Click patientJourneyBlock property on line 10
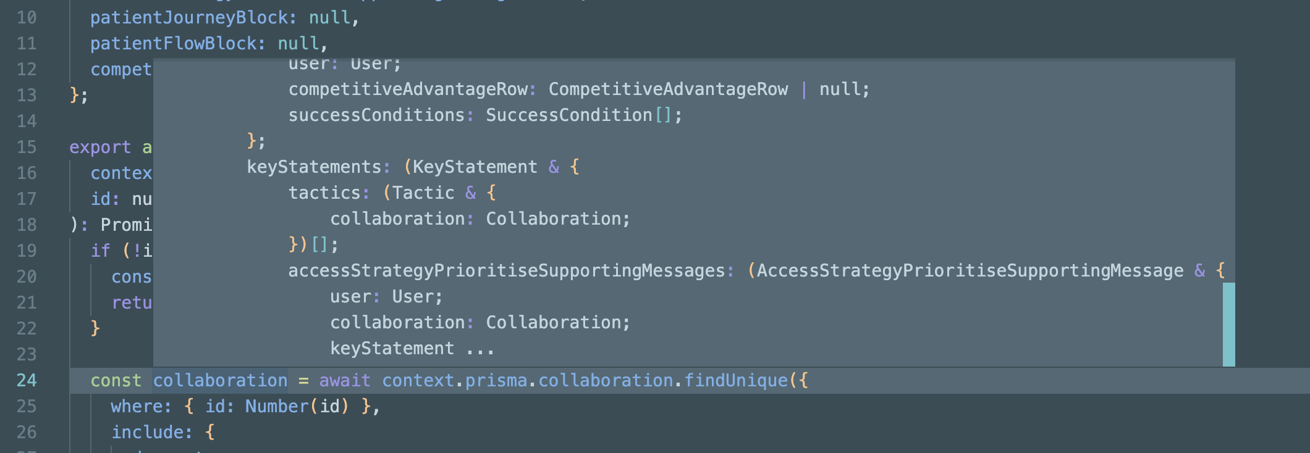1310x453 pixels. tap(189, 17)
